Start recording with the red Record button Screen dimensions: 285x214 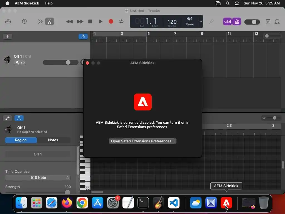(111, 21)
